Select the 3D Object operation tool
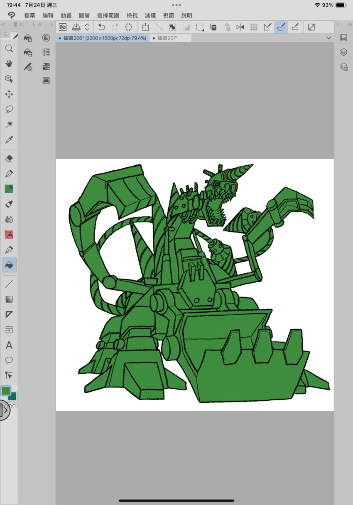Screen dimensions: 353x505 9,79
